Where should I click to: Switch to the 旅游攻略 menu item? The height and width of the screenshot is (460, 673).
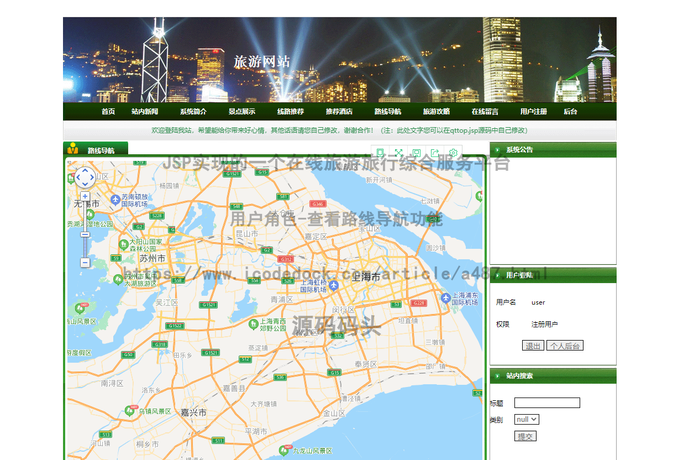[437, 111]
